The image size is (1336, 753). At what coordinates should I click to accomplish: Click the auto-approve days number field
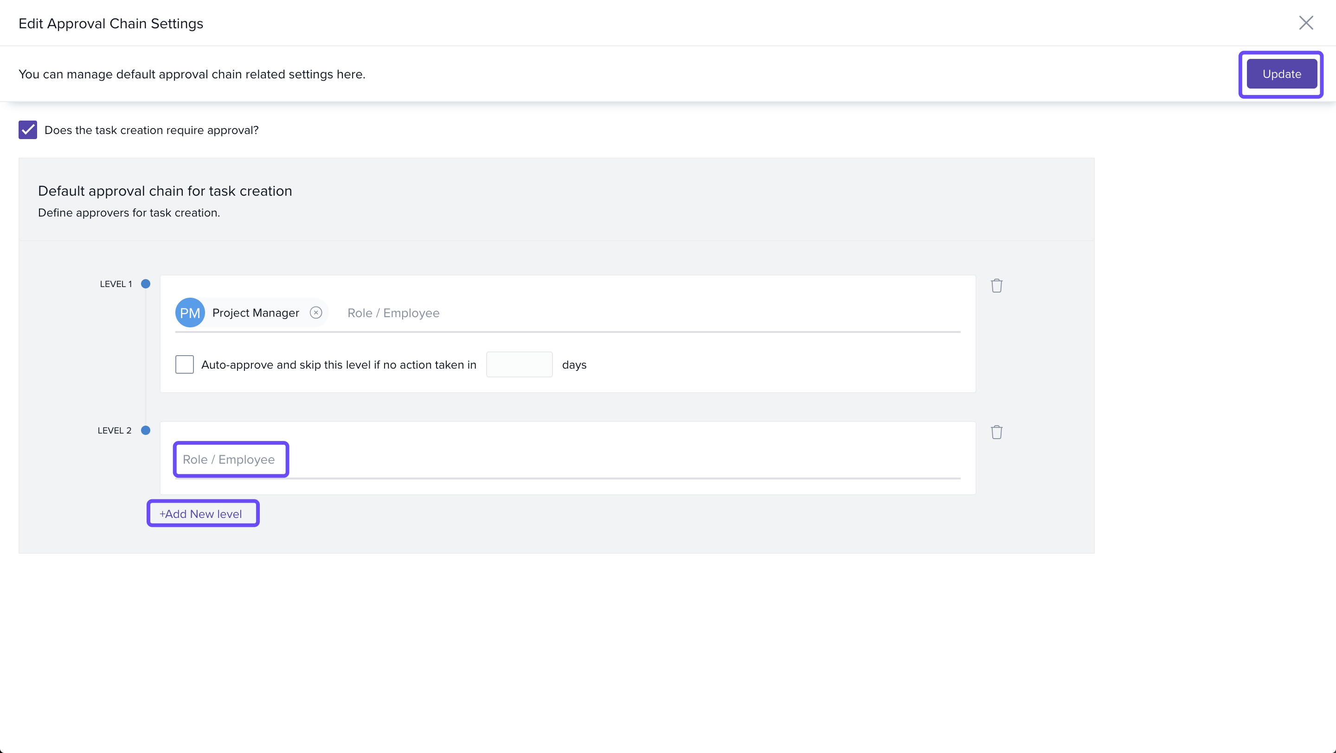pyautogui.click(x=519, y=364)
